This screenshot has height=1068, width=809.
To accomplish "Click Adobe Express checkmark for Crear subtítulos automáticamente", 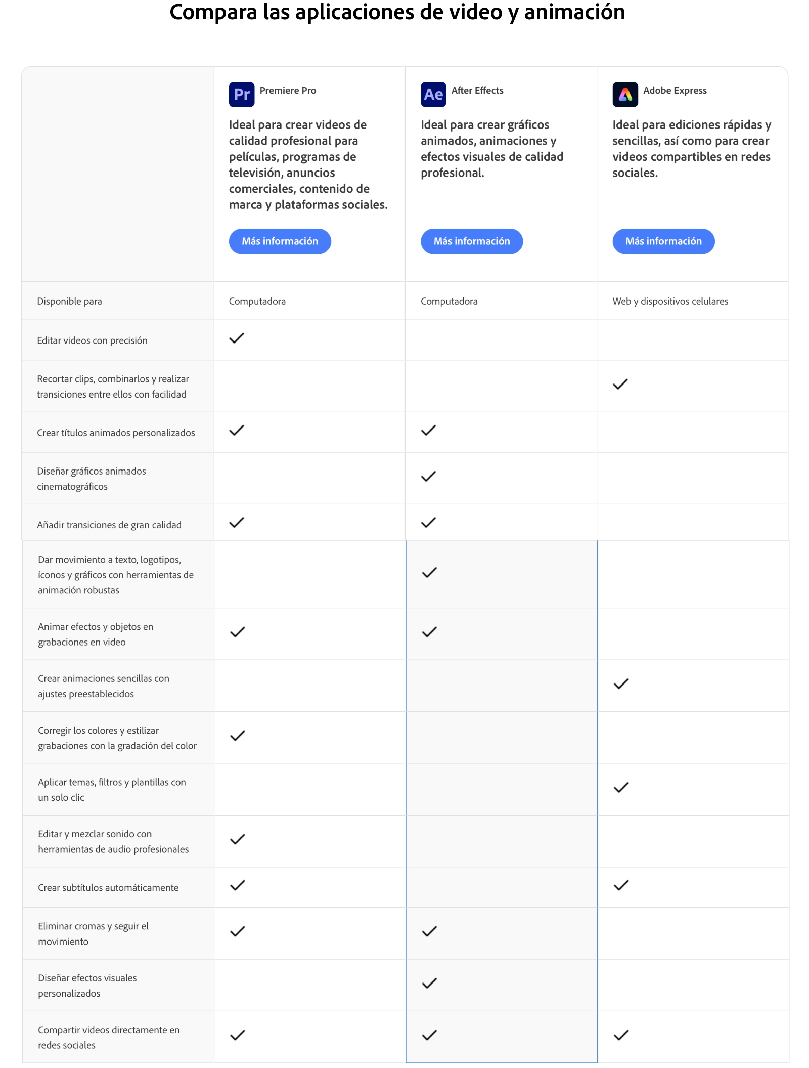I will [621, 885].
